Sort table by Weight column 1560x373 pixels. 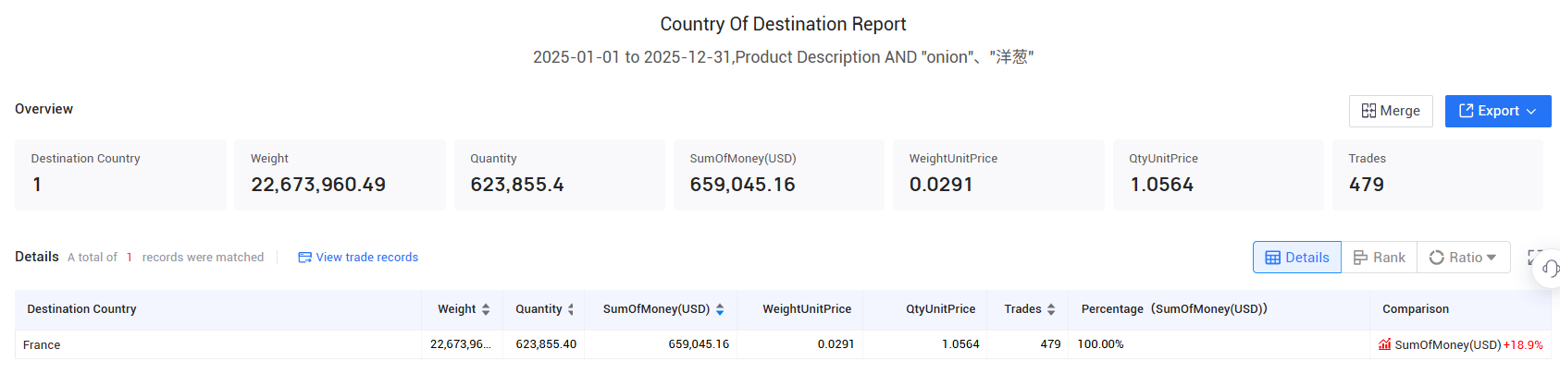486,309
